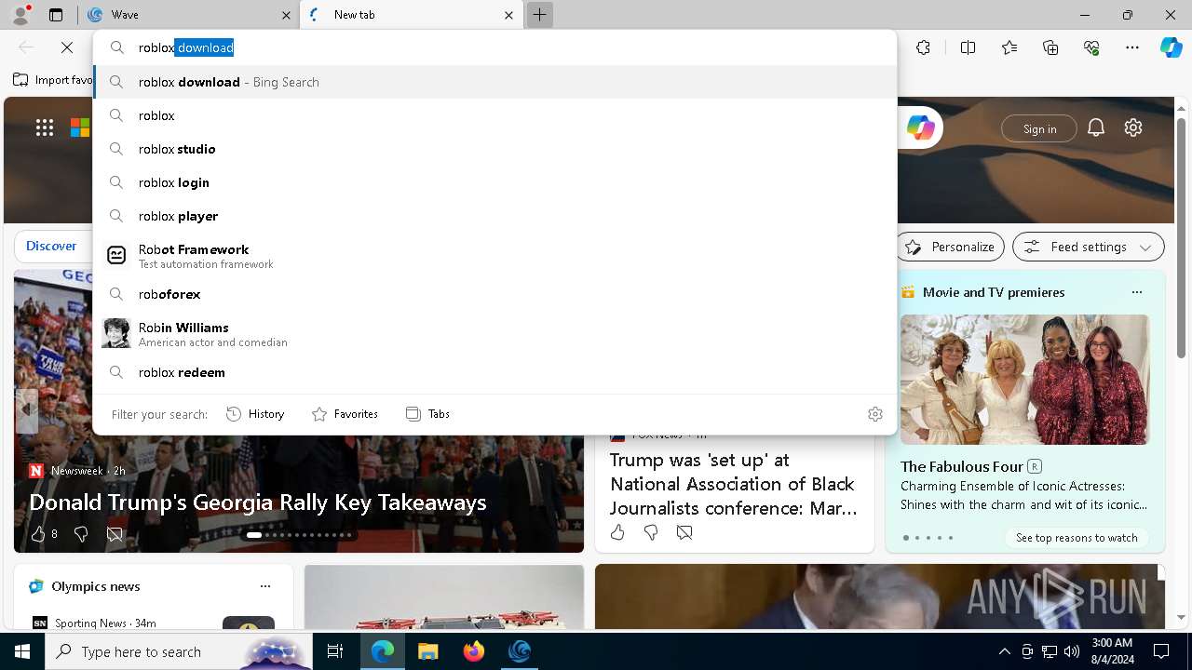Image resolution: width=1192 pixels, height=670 pixels.
Task: Select suggestion 'roblox download - Bing Search'
Action: point(494,82)
